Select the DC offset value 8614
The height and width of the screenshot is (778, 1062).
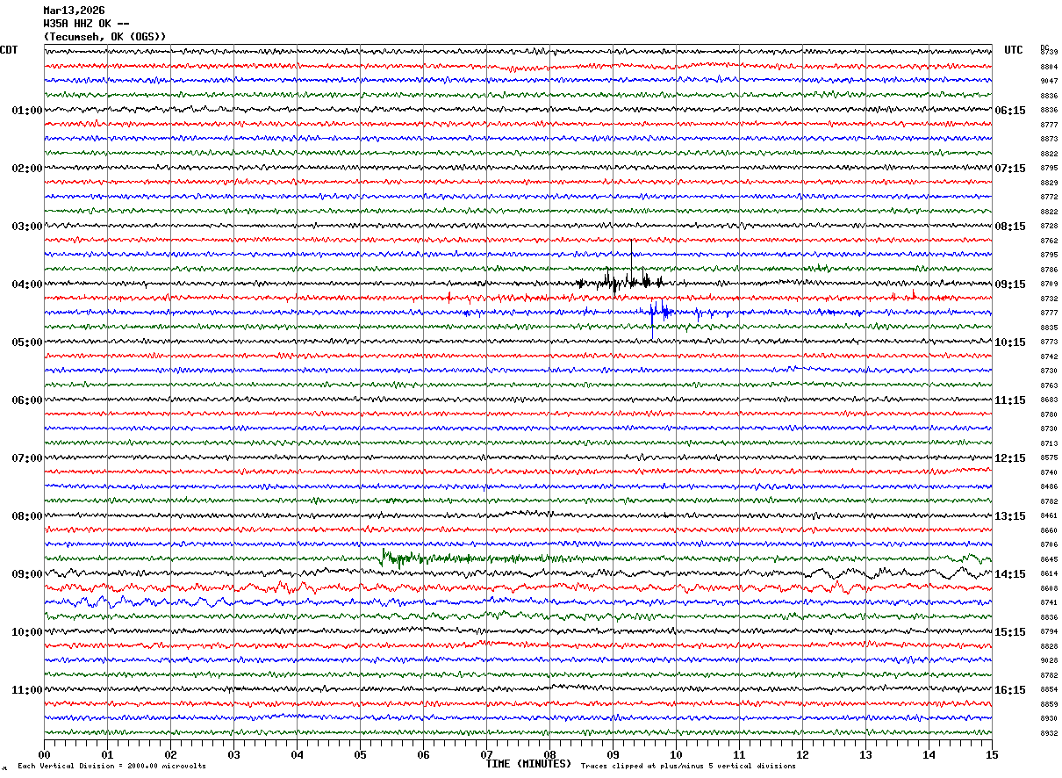click(1049, 574)
